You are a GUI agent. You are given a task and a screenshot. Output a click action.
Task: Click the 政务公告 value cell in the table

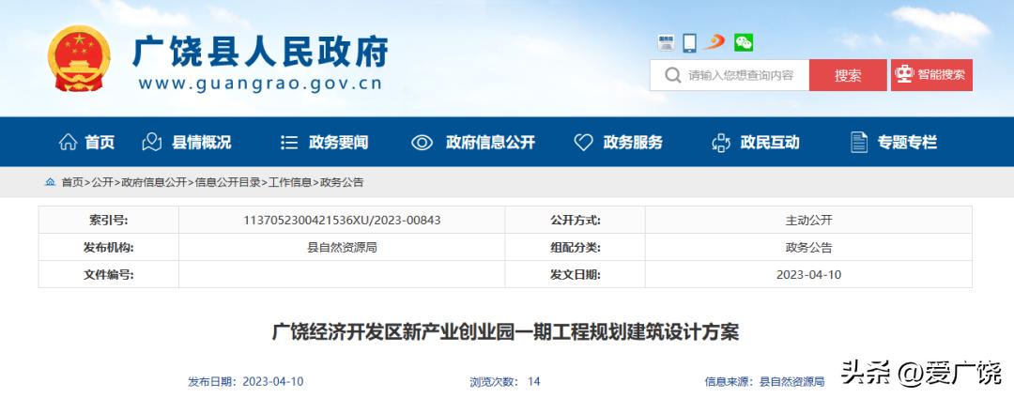click(809, 248)
